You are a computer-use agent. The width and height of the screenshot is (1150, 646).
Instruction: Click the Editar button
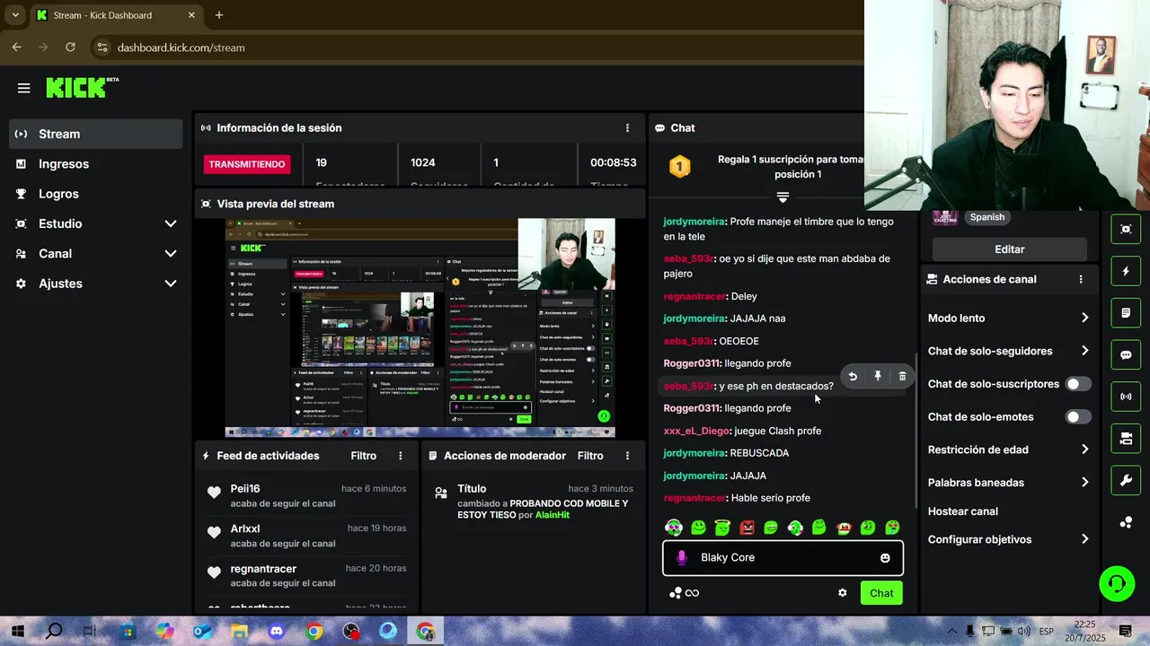[1009, 249]
